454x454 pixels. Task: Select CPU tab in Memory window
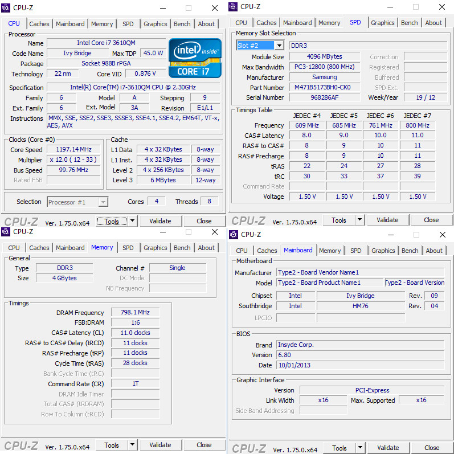[14, 248]
